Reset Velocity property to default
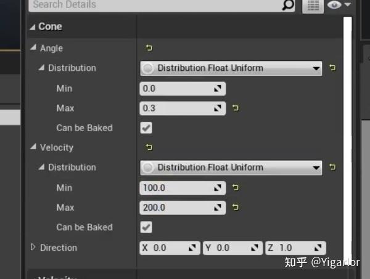Viewport: 370px width, 279px height. [x=149, y=148]
